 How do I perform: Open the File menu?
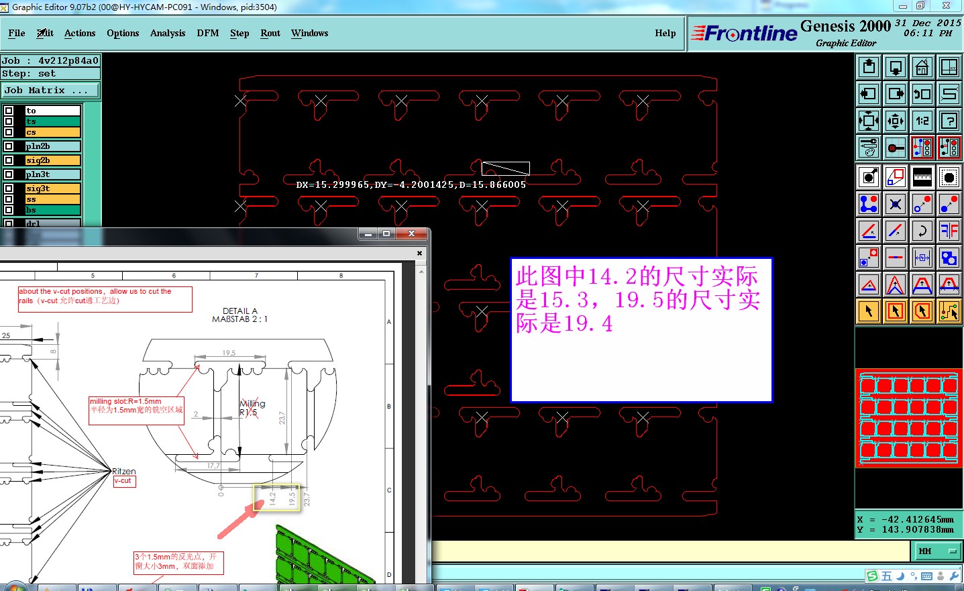pyautogui.click(x=17, y=33)
